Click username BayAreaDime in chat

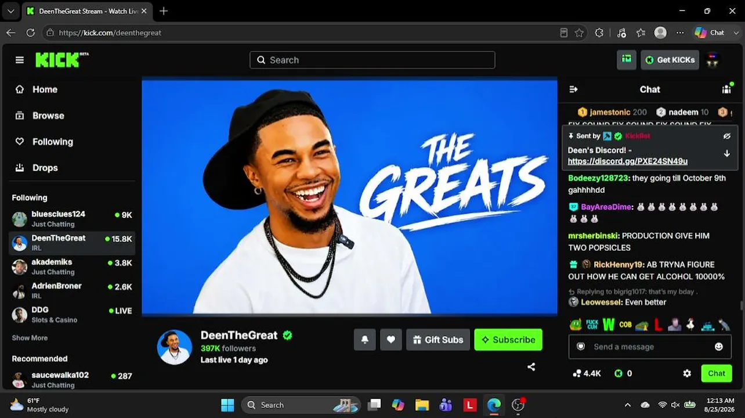[606, 207]
